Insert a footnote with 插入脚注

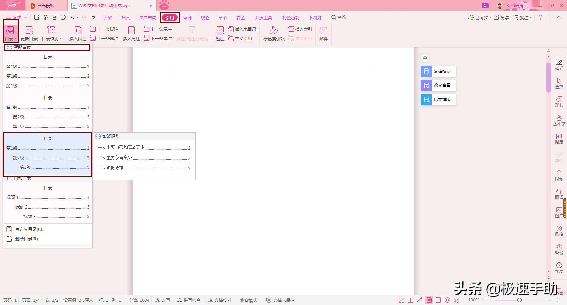coord(78,33)
